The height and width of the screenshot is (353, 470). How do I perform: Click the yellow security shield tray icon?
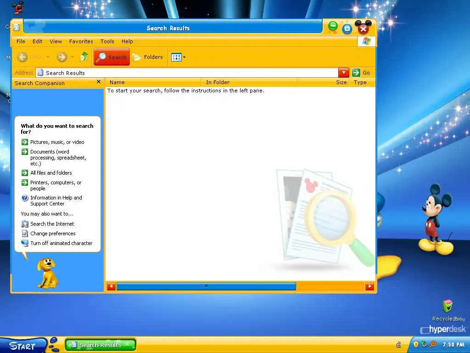(x=416, y=344)
